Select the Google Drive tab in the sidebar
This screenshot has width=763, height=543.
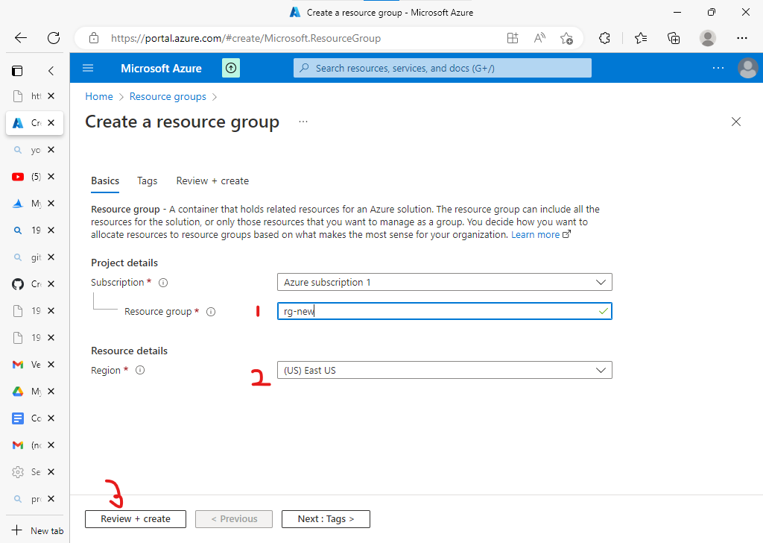click(x=18, y=391)
